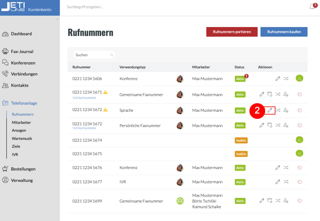
Task: Toggle green power button for 0221 1234 5606
Action: [299, 78]
